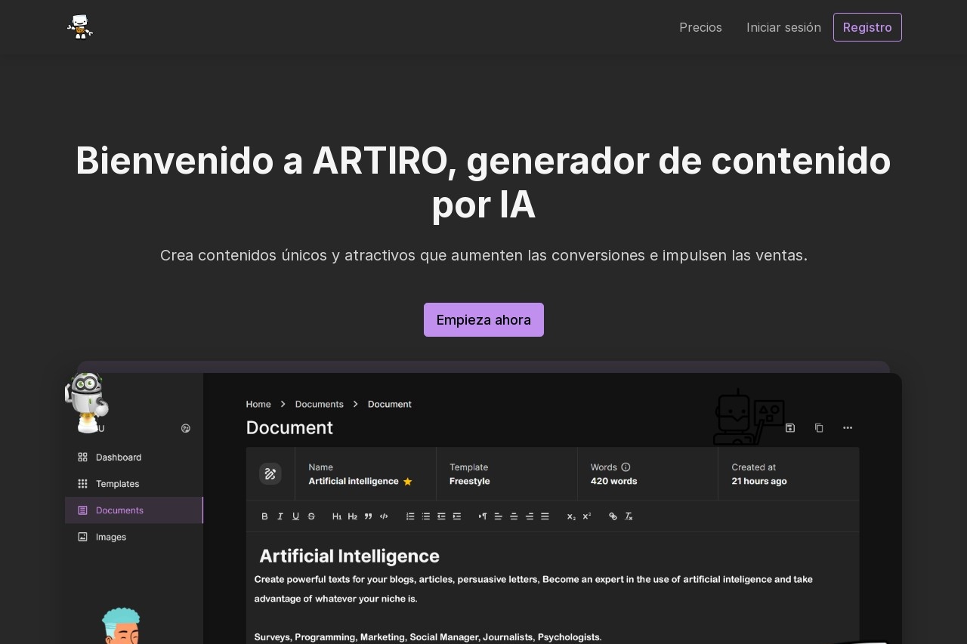Click the save document icon
Viewport: 967px width, 644px height.
point(790,427)
